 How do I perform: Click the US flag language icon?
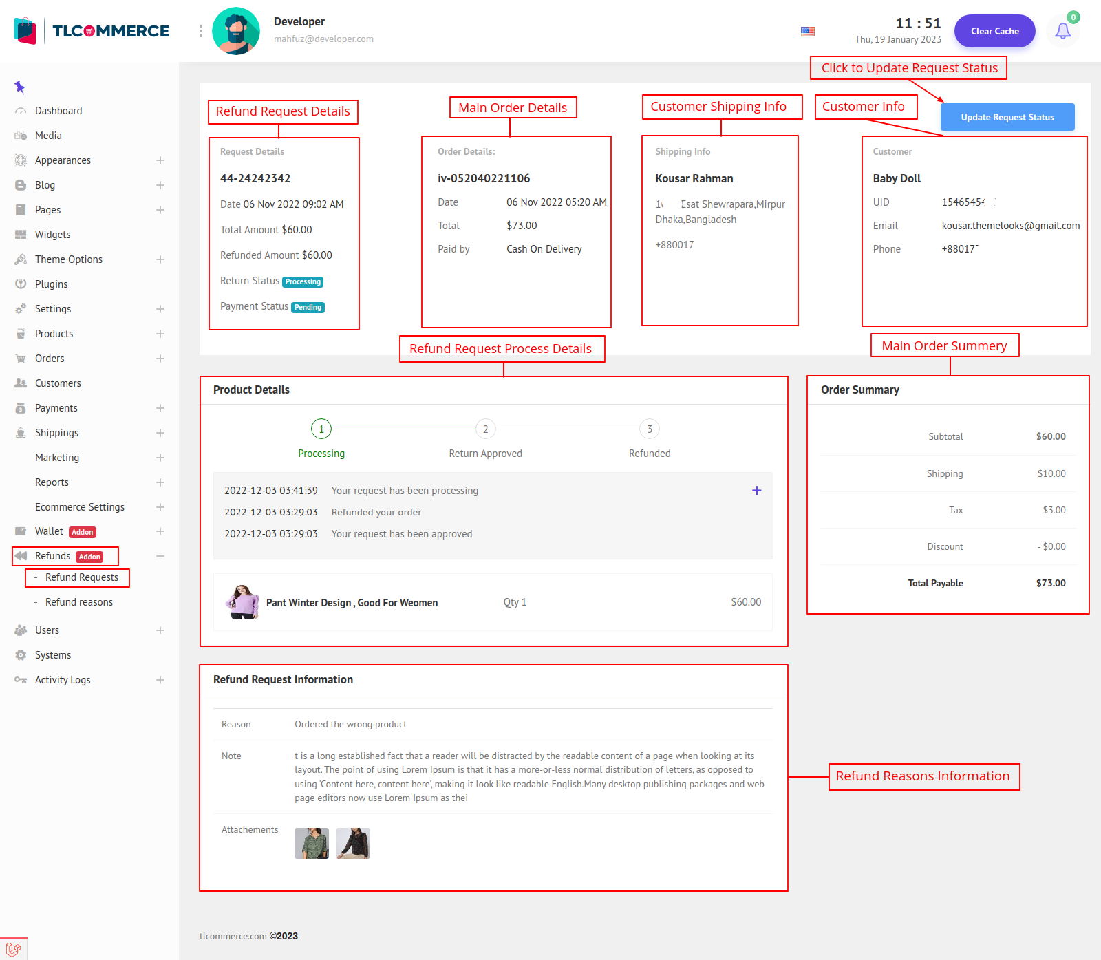[x=808, y=32]
